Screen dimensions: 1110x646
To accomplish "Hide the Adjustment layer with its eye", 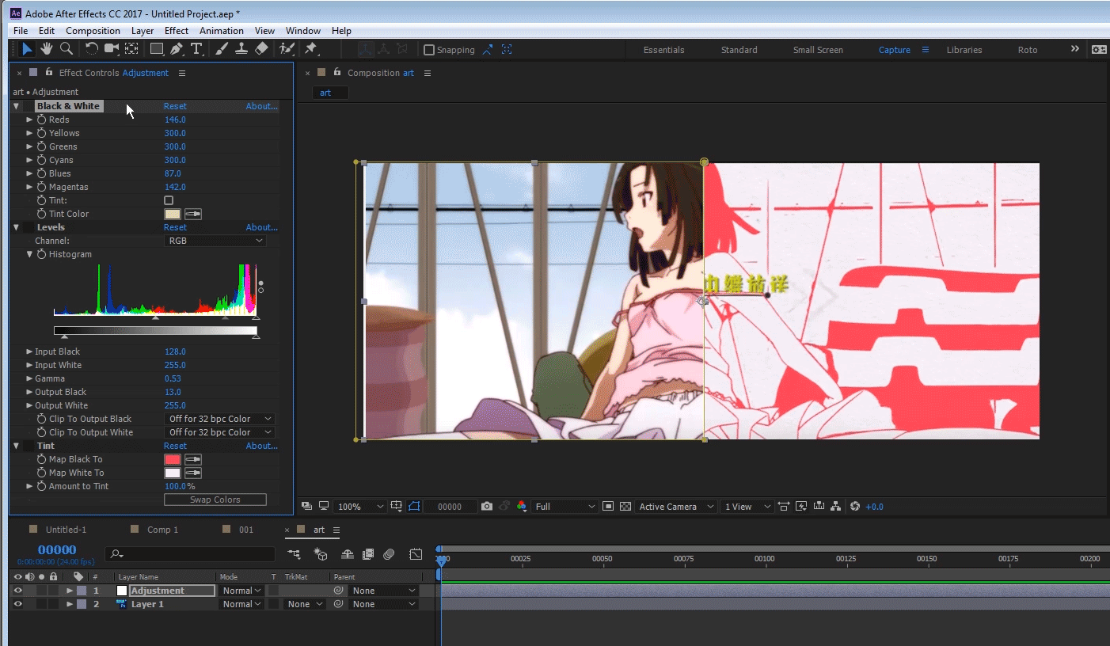I will click(x=17, y=591).
